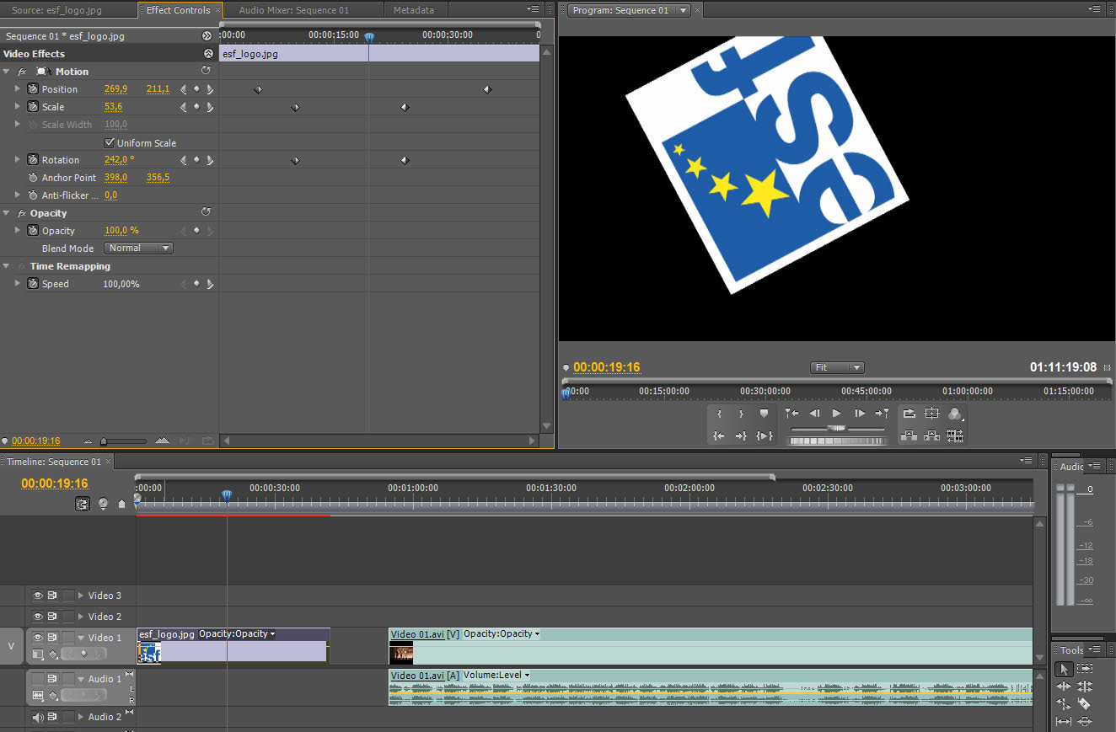The width and height of the screenshot is (1116, 732).
Task: Reset the Motion effect parameters
Action: 206,71
